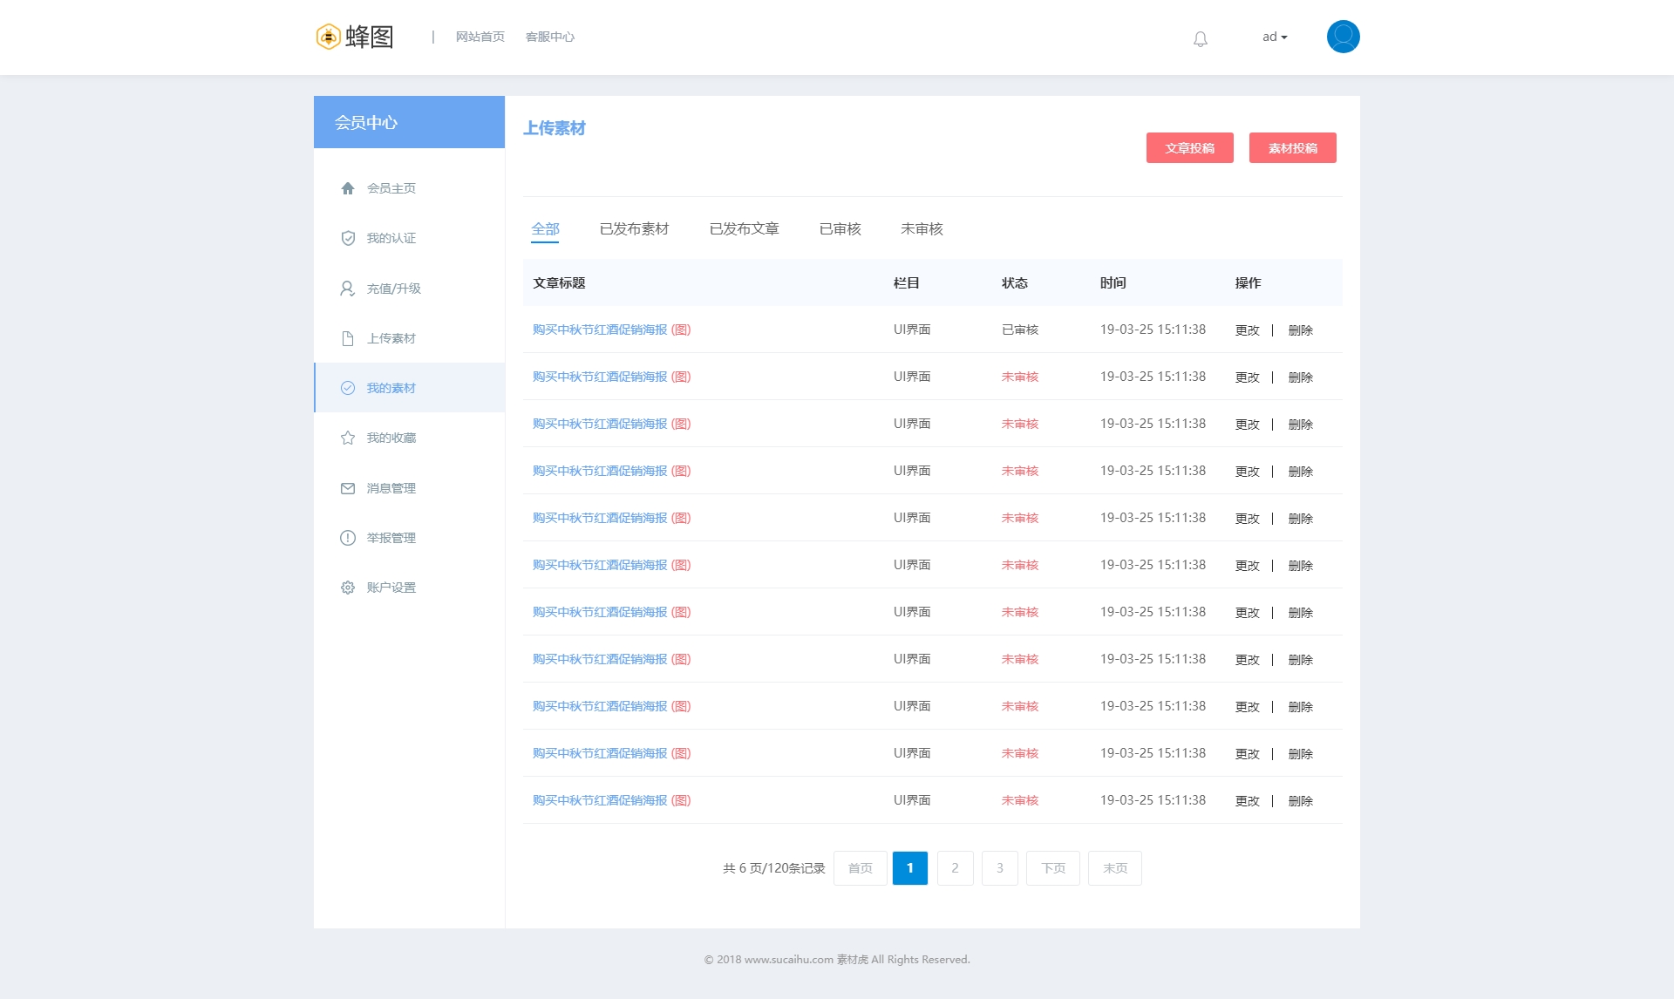Click the shield icon for 我的认证
1674x999 pixels.
pyautogui.click(x=348, y=238)
